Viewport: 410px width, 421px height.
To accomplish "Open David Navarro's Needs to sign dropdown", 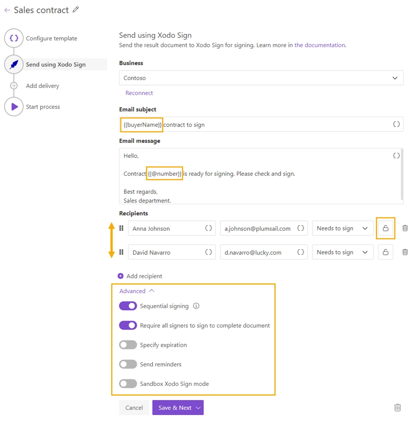I will click(343, 252).
